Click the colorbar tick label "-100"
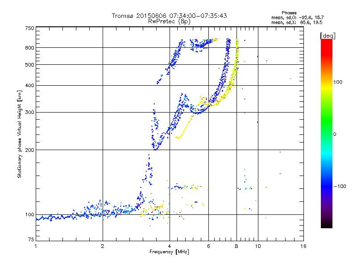Screen dimensions: 357x268 coord(340,186)
